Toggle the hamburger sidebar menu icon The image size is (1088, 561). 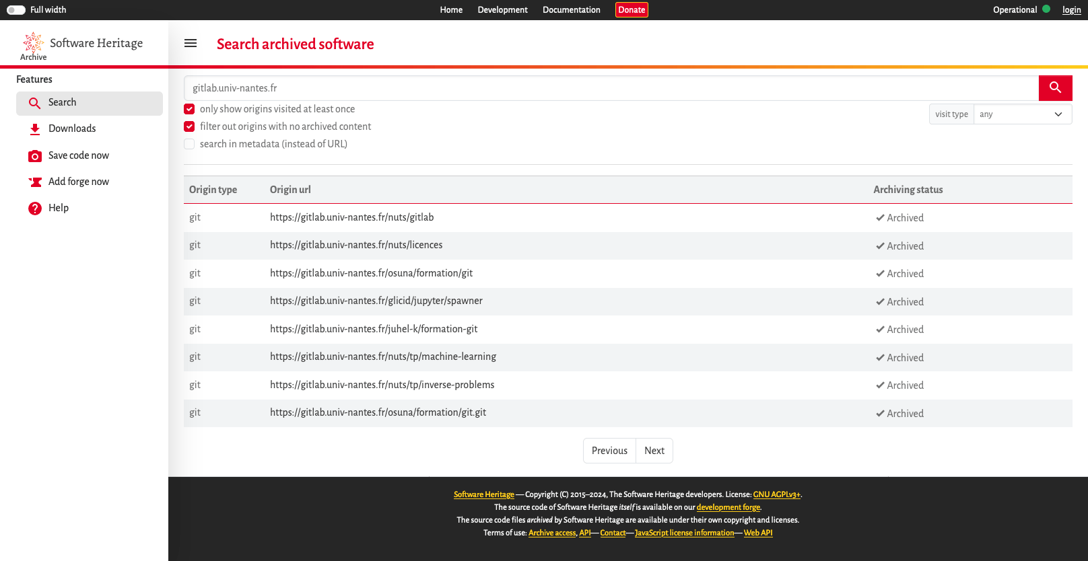pos(191,43)
